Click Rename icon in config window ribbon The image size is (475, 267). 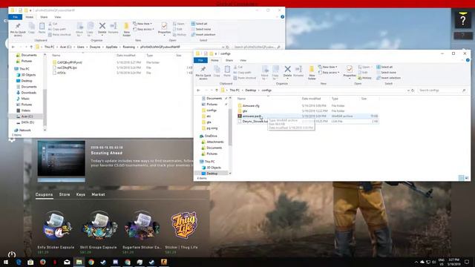click(x=298, y=71)
